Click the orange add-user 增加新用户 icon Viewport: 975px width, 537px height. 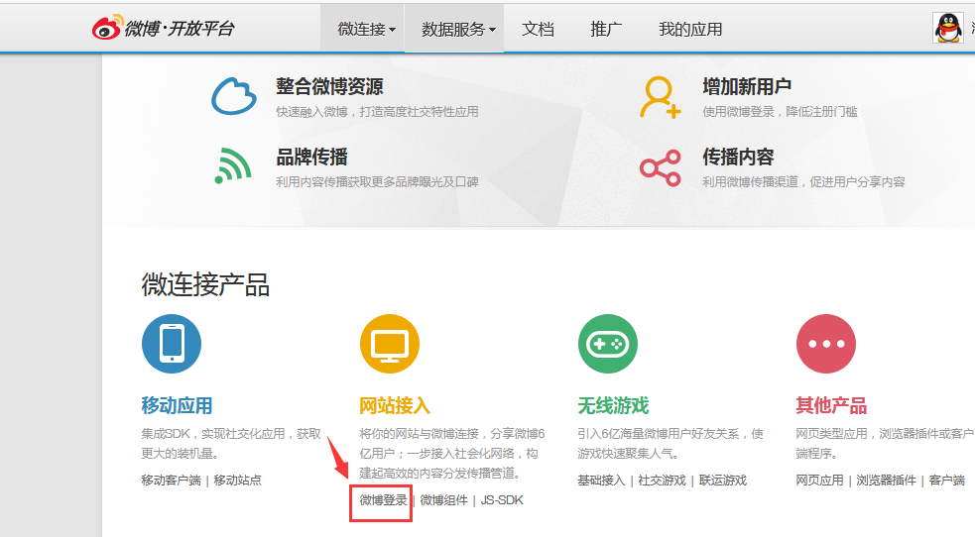click(661, 97)
